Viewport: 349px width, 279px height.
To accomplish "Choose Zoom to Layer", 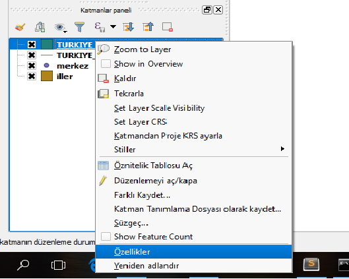I will coord(194,49).
